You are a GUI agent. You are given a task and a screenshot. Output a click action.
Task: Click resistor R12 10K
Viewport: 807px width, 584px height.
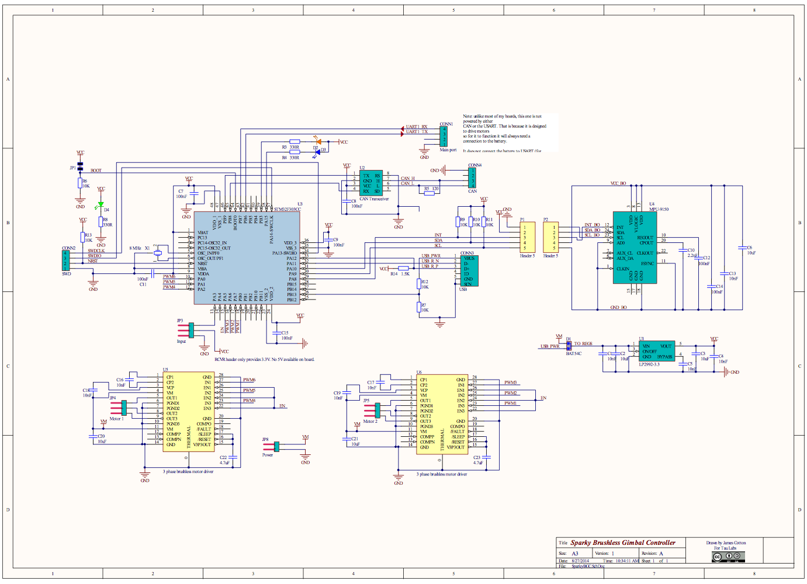420,284
